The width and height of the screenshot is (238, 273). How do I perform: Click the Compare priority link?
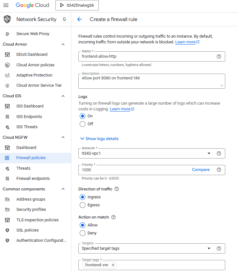(201, 170)
